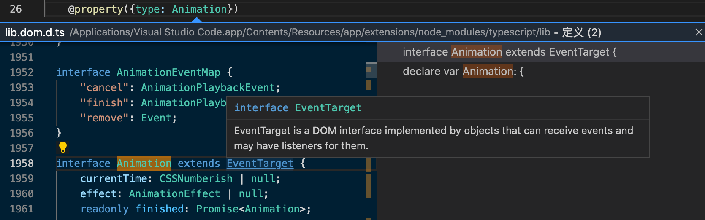Click the "remove" string key

[104, 118]
